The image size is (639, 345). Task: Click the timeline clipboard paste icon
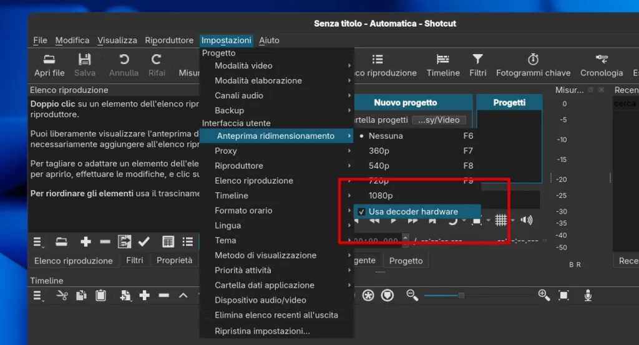[100, 295]
